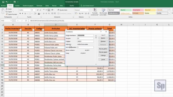Apply the fill color bucket

35,13
